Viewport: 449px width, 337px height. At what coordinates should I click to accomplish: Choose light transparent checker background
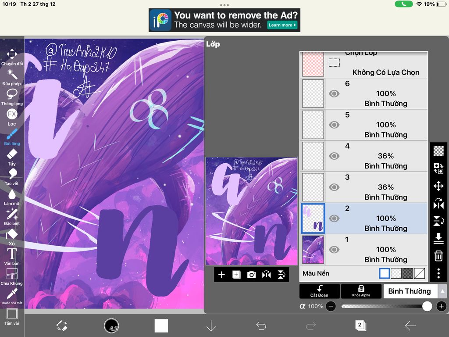(396, 273)
